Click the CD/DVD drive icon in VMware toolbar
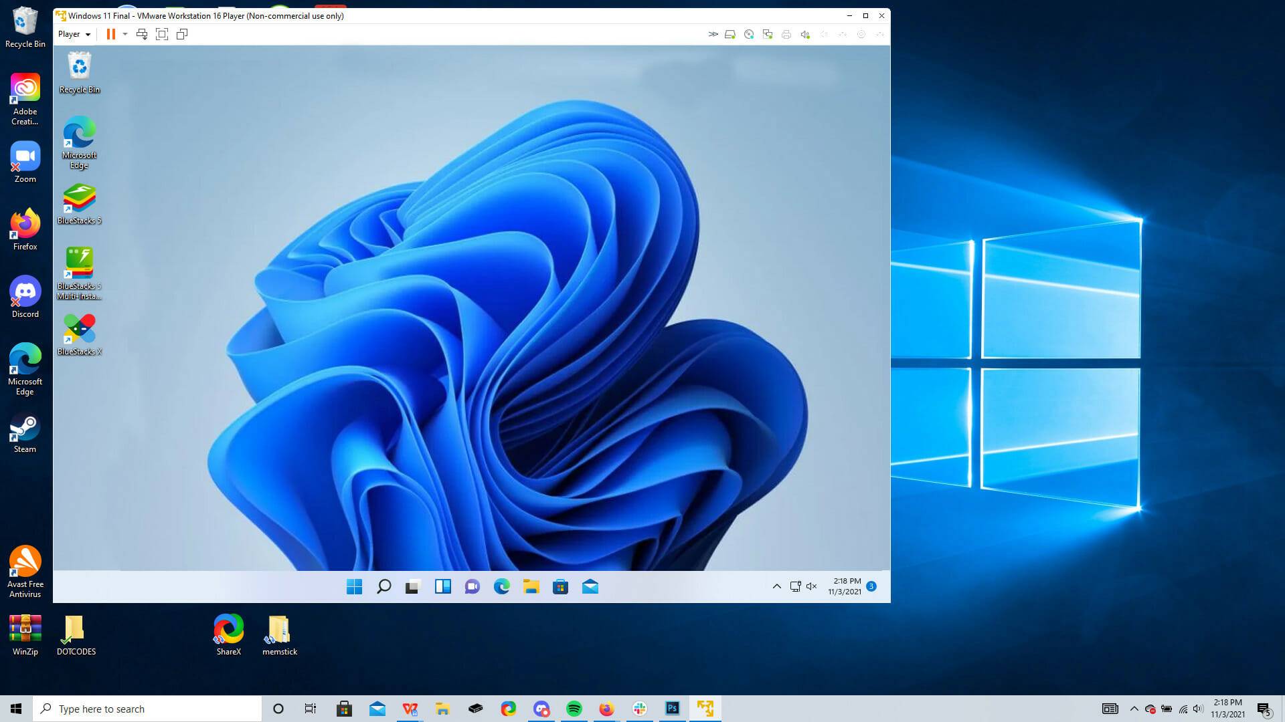This screenshot has width=1285, height=722. click(748, 33)
